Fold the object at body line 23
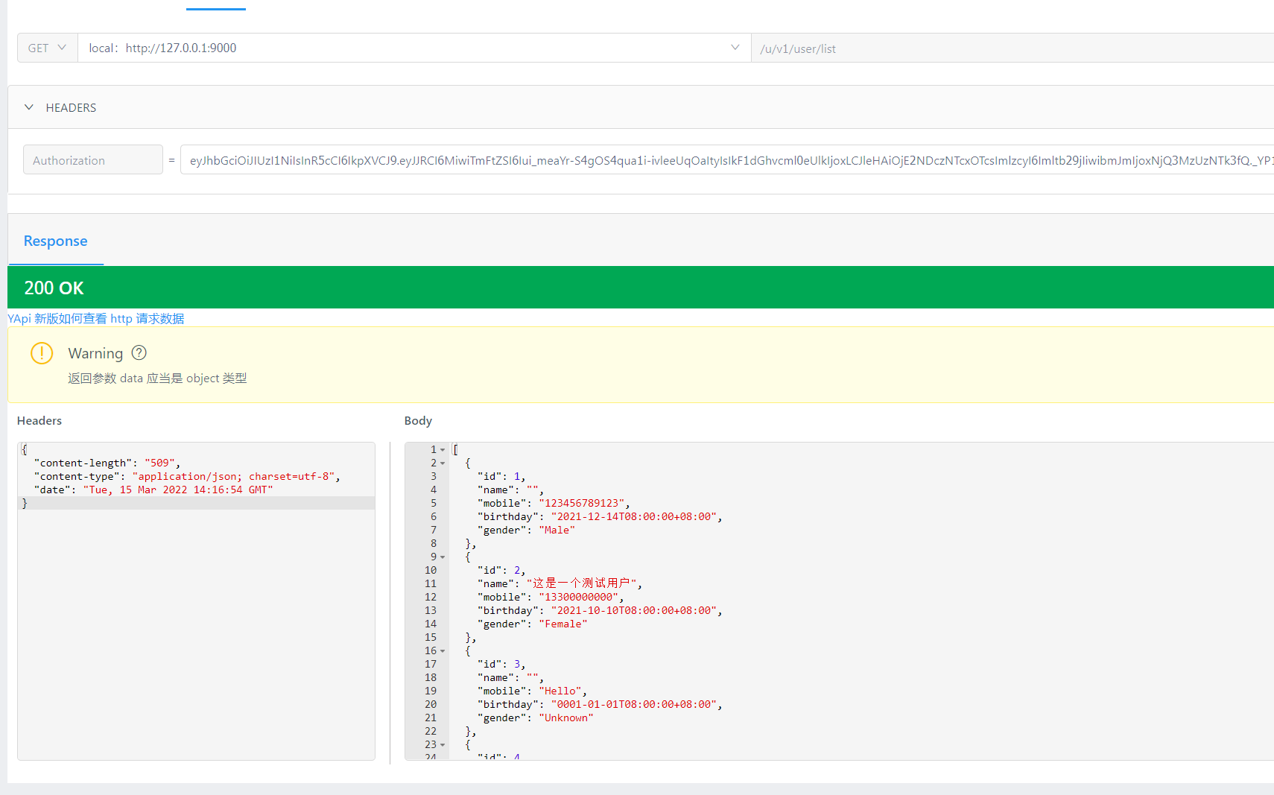The width and height of the screenshot is (1274, 795). [443, 745]
